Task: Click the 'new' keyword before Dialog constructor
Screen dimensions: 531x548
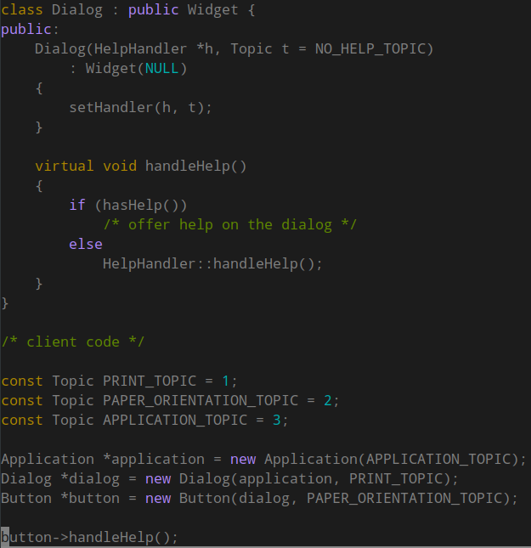Action: coord(158,478)
